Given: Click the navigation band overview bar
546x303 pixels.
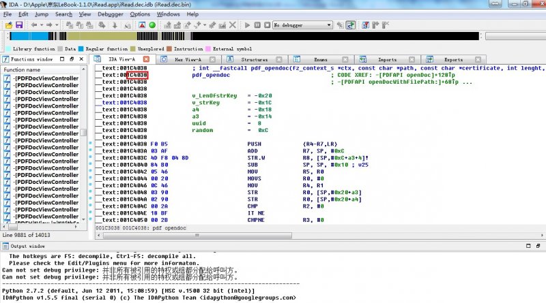Looking at the screenshot, I should coord(244,36).
